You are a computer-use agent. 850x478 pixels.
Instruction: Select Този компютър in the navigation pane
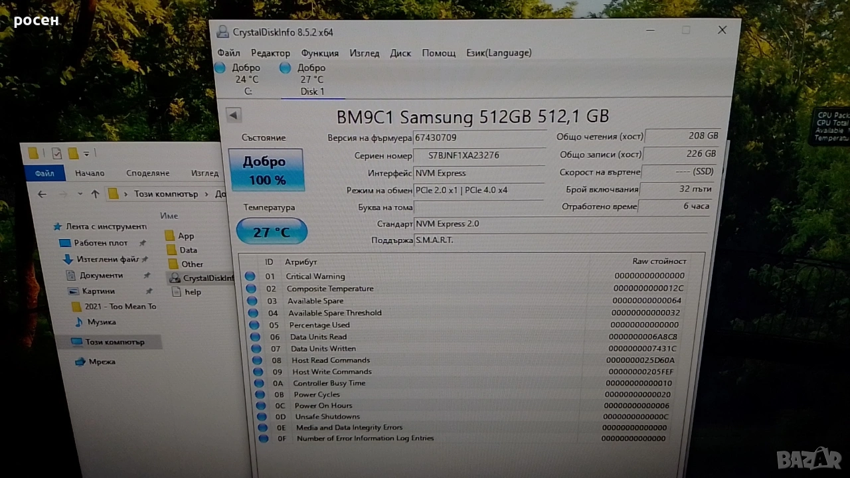pyautogui.click(x=114, y=342)
